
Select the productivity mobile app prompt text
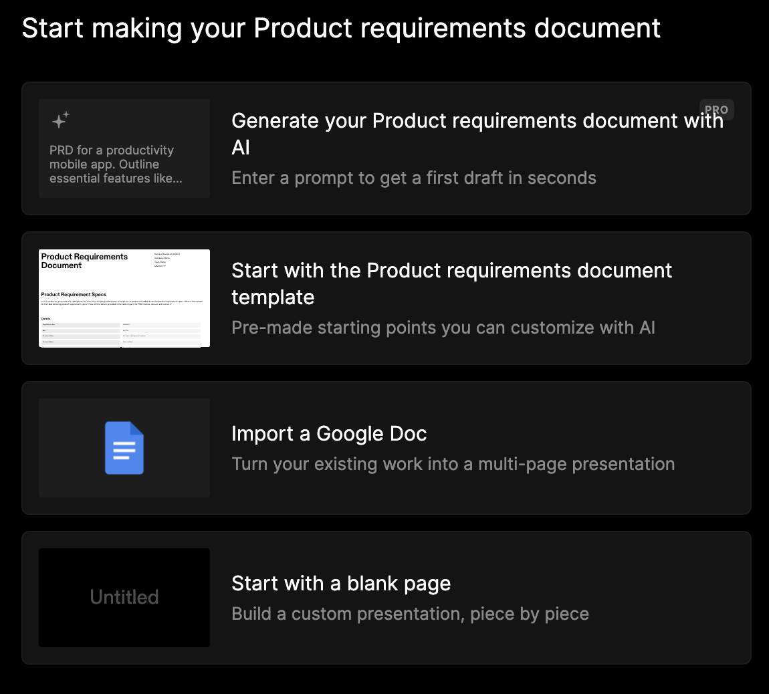pyautogui.click(x=115, y=164)
